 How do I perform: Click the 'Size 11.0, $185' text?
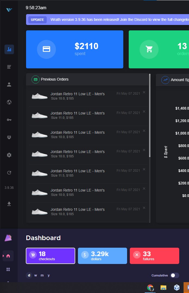click(x=62, y=118)
